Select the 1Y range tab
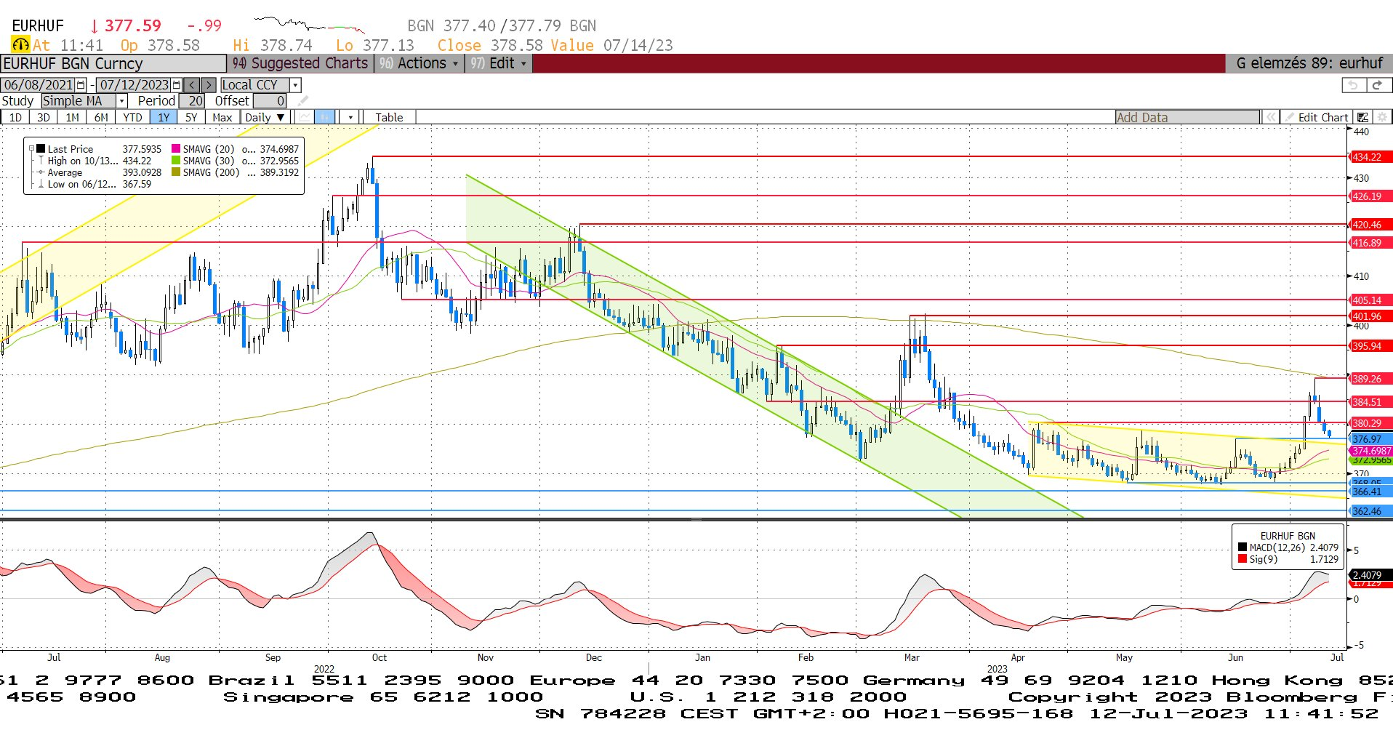 164,117
